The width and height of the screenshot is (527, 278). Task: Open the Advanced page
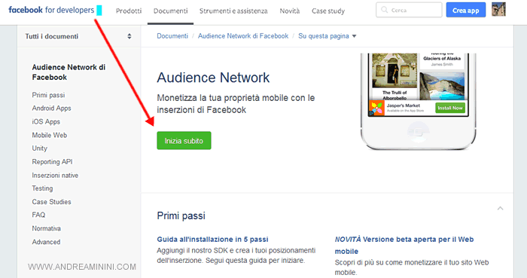click(46, 242)
